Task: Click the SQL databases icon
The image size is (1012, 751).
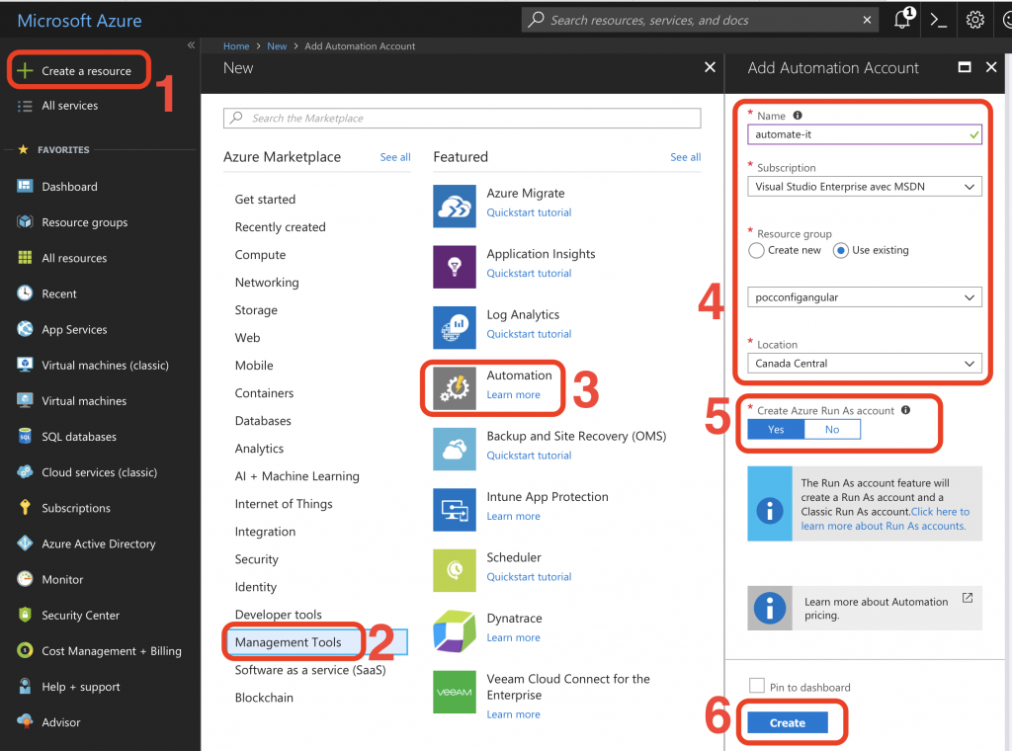Action: click(x=25, y=436)
